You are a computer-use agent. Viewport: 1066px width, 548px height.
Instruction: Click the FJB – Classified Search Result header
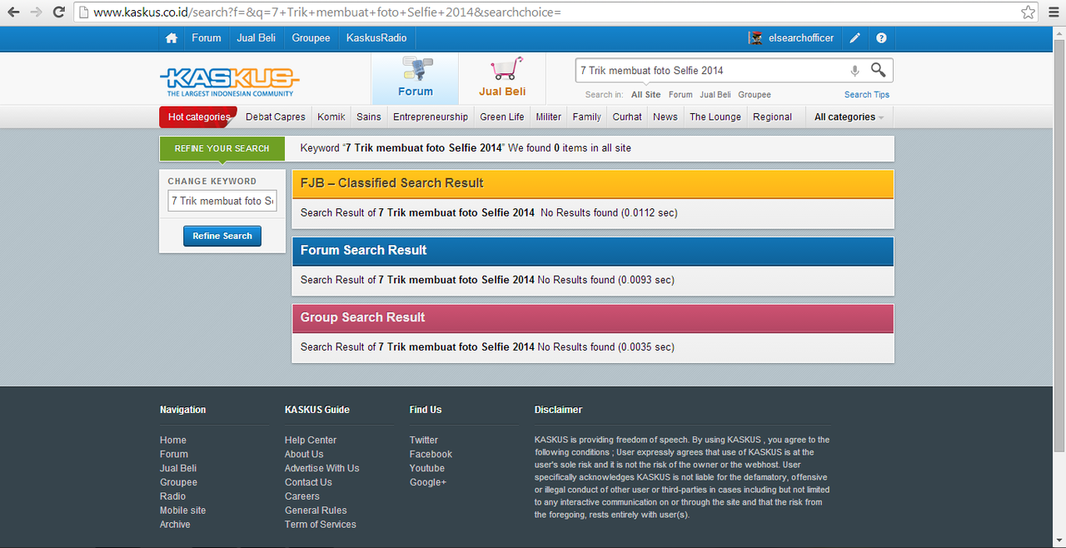point(593,184)
